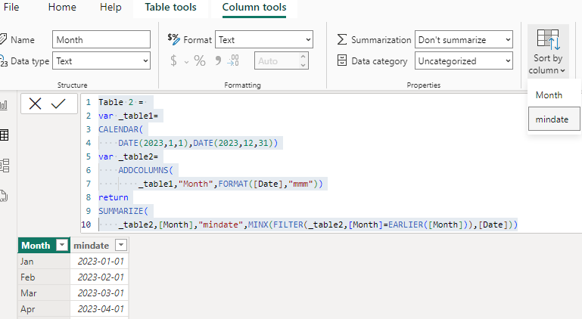Expand currency format options arrow

click(186, 62)
